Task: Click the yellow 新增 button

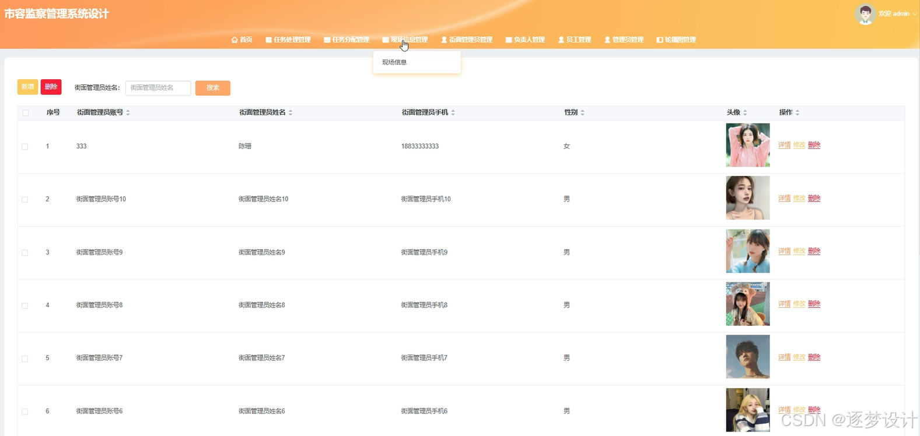Action: click(27, 87)
